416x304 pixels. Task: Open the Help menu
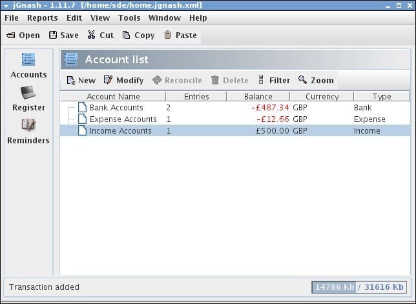pos(198,18)
